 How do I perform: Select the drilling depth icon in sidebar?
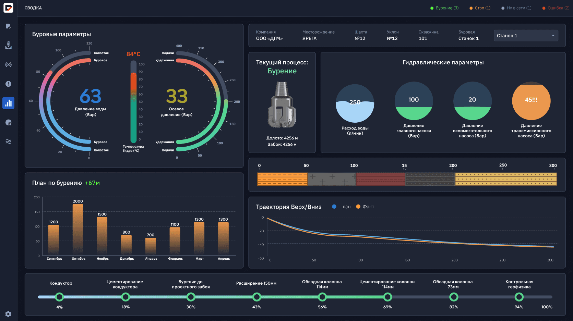point(9,46)
